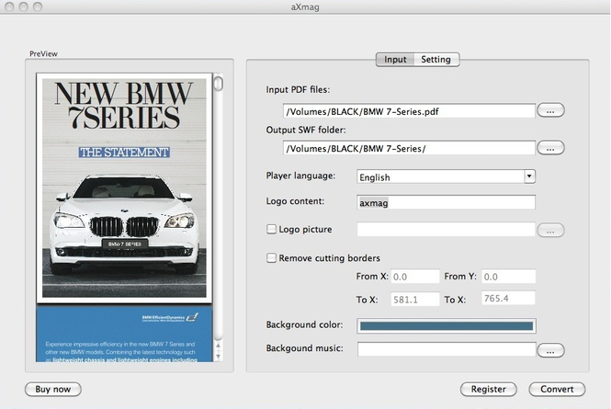Close the aXmag window
This screenshot has width=611, height=409.
click(x=10, y=6)
